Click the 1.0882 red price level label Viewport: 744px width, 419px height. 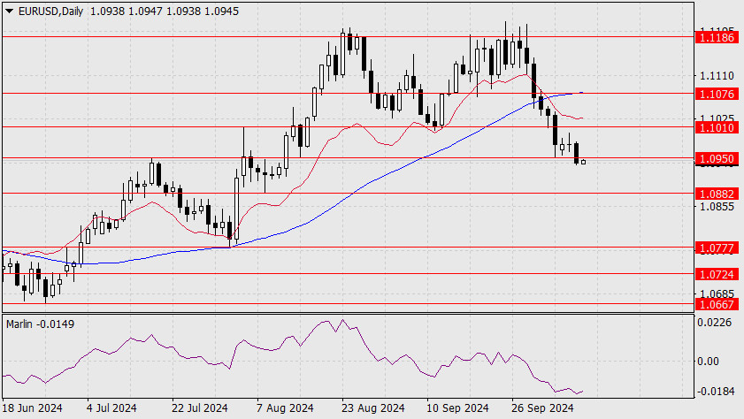tap(717, 194)
